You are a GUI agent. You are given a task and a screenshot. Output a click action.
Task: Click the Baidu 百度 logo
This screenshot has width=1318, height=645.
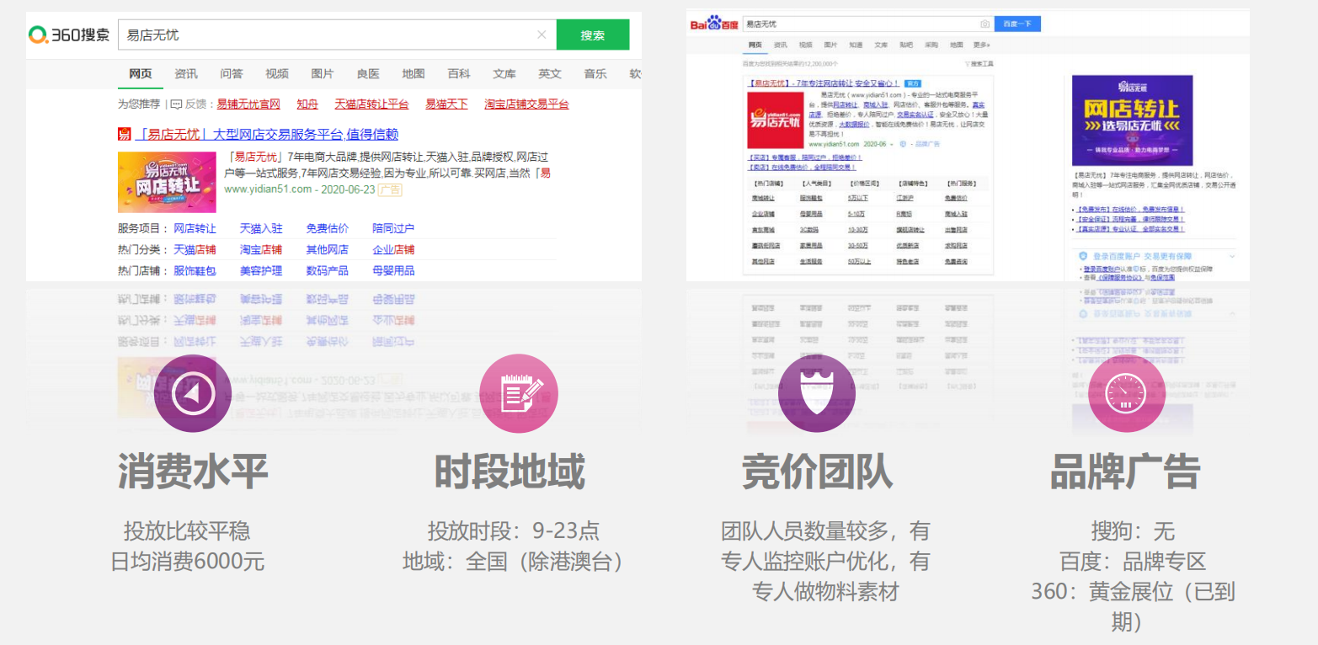[x=714, y=24]
